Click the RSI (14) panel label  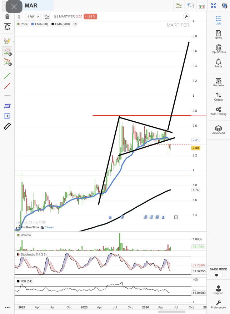coord(25,282)
